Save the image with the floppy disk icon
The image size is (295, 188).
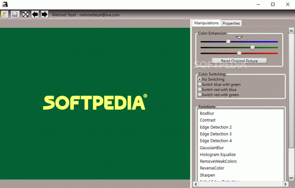(15, 14)
